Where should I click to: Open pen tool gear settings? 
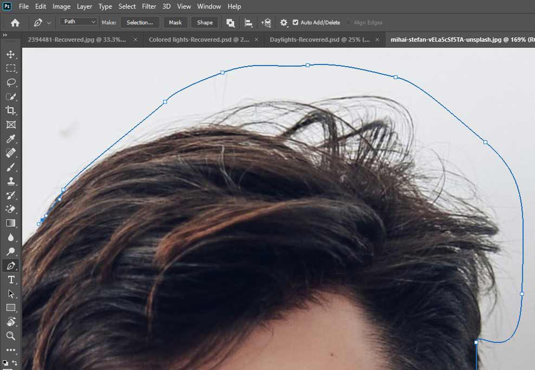(x=283, y=23)
